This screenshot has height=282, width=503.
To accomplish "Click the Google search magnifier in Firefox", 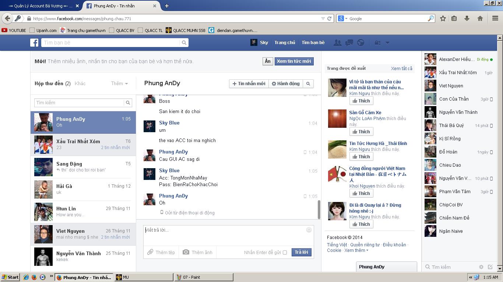I will pos(431,18).
